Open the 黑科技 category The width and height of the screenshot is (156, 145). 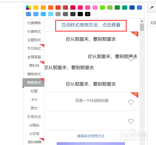coord(34,66)
